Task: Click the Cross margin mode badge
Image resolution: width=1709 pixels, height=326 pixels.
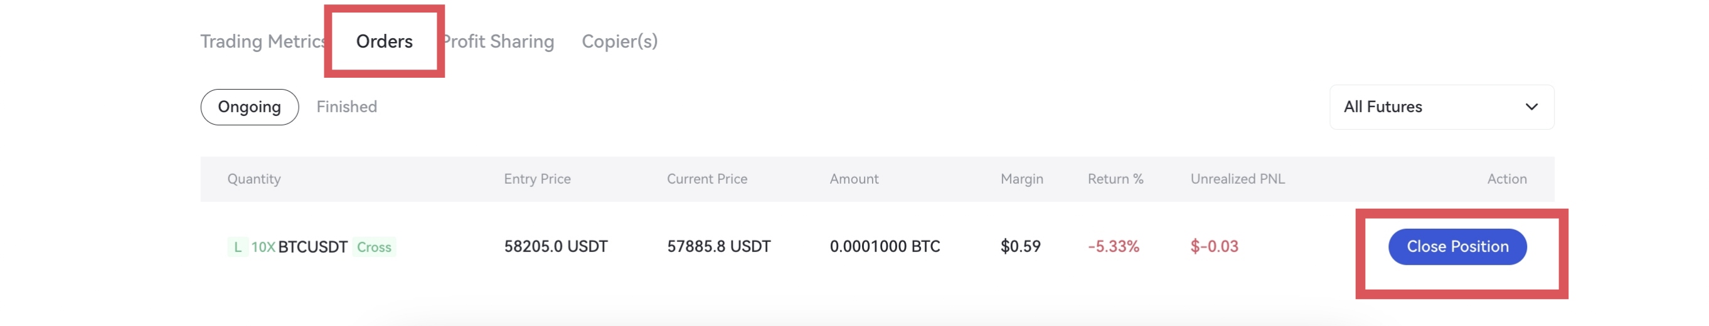Action: click(373, 247)
